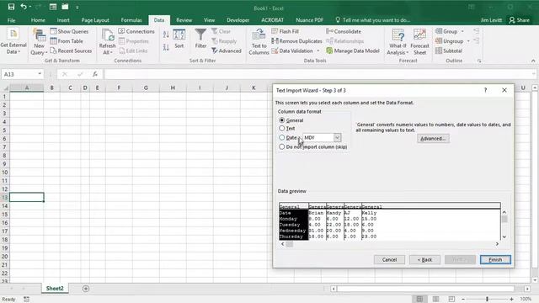
Task: Select the General data format option
Action: [291, 120]
